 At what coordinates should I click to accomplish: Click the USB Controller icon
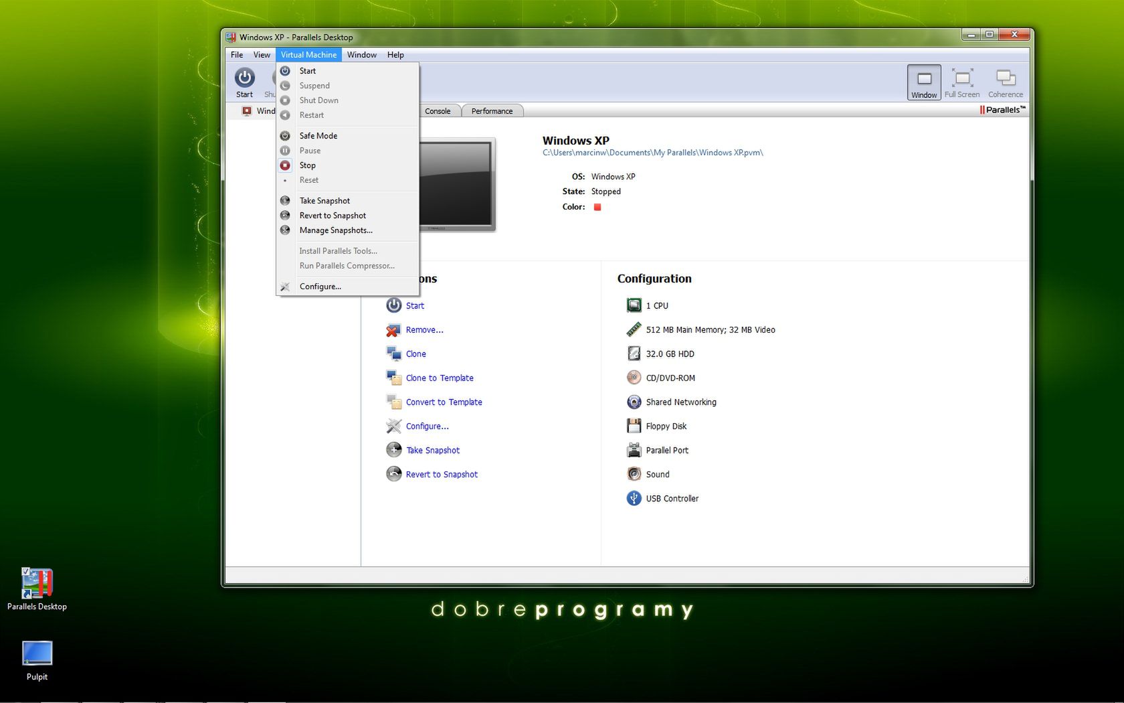pyautogui.click(x=634, y=498)
